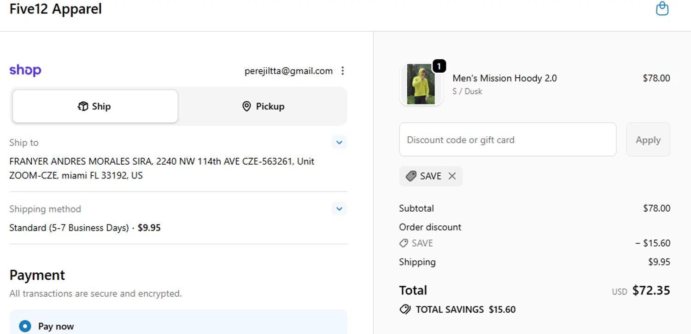Screen dimensions: 691x334
Task: Expand the Ship to address section
Action: click(x=339, y=143)
